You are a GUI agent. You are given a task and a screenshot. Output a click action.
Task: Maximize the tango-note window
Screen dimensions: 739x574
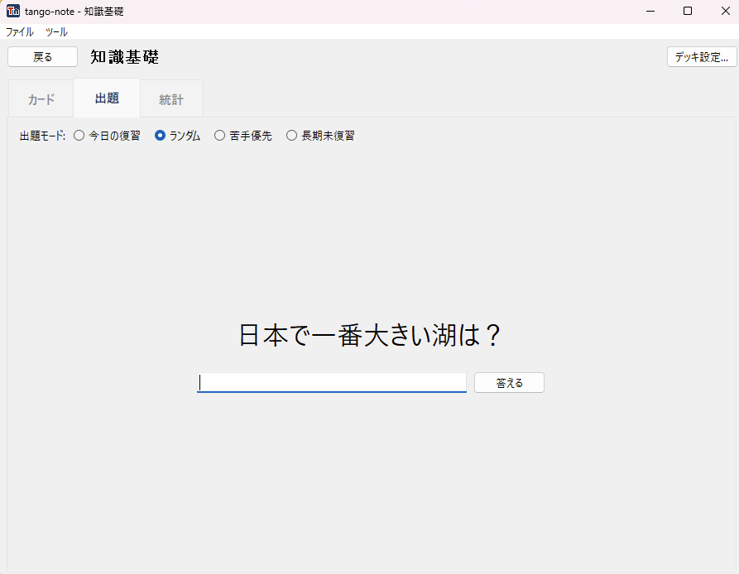[x=688, y=12]
